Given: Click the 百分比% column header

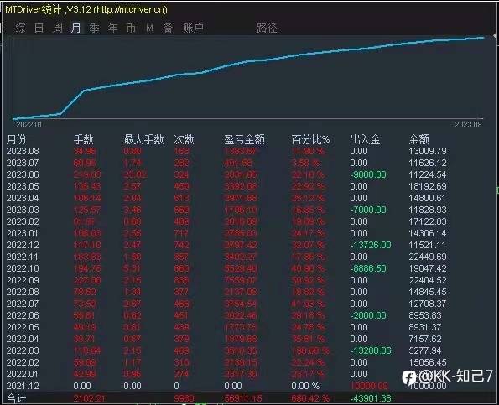Looking at the screenshot, I should (310, 139).
